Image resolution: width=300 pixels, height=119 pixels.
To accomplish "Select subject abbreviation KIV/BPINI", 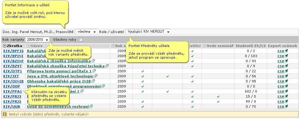I will [x=13, y=56].
